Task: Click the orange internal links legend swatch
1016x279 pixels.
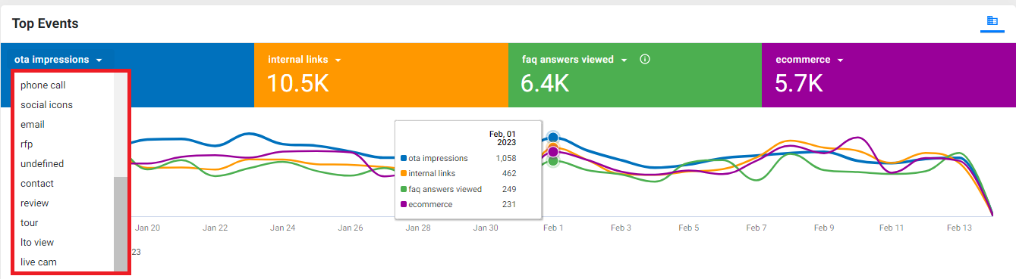Action: click(x=403, y=174)
